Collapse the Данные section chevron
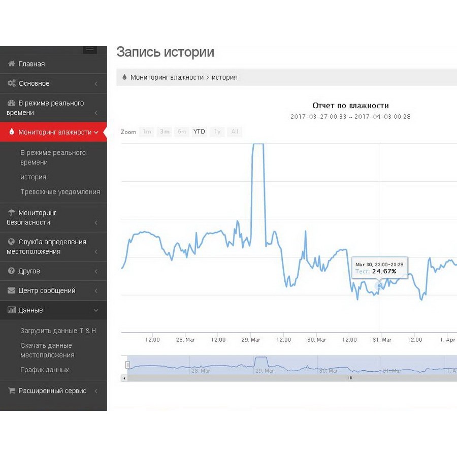 point(96,310)
